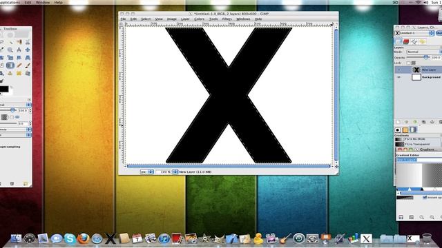Click canvas navigation icon at scrollbar corner
This screenshot has width=442, height=248.
[x=336, y=167]
